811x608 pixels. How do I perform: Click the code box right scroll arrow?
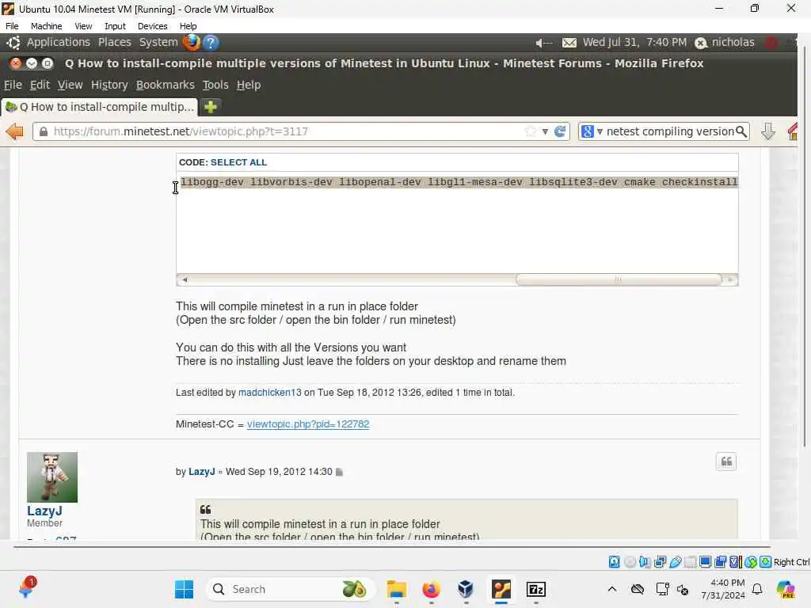(729, 279)
